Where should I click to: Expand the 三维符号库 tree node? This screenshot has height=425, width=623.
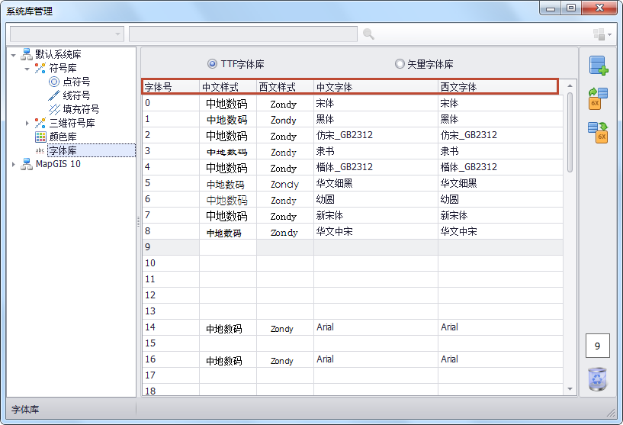[27, 123]
